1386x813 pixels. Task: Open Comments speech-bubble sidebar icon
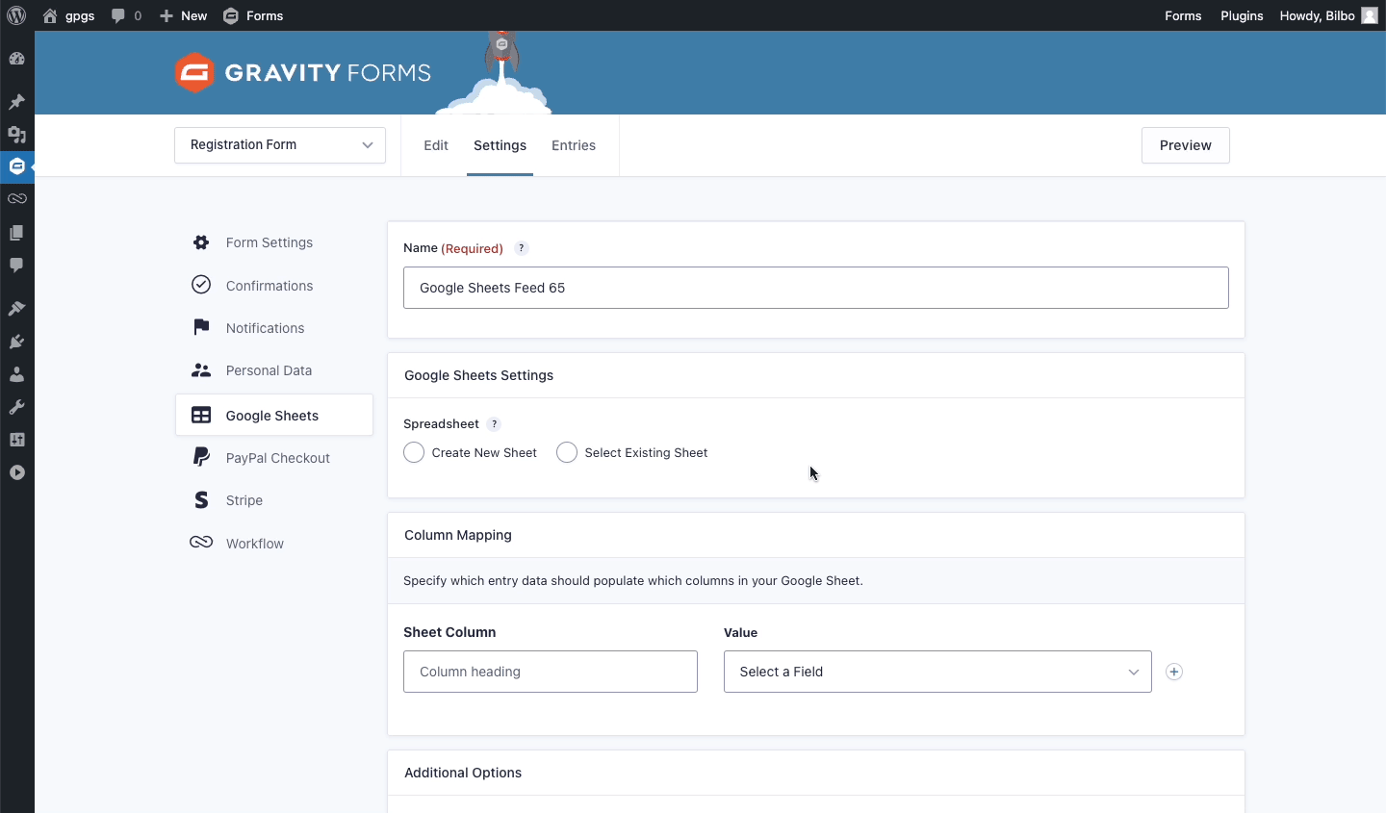coord(16,266)
